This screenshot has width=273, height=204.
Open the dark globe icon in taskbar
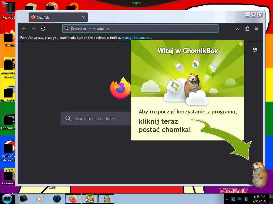(x=57, y=199)
